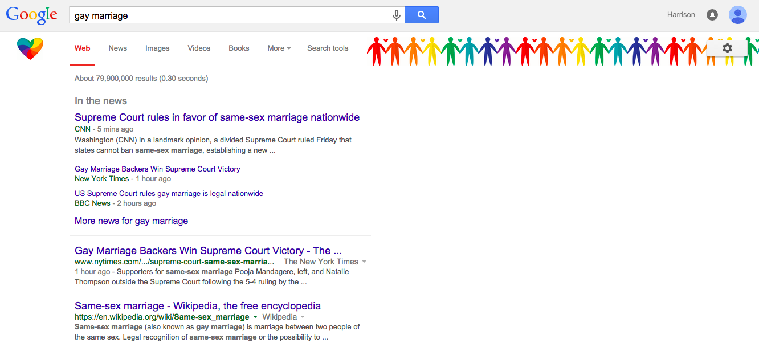The width and height of the screenshot is (759, 351).
Task: Click inside the search box text
Action: point(101,15)
